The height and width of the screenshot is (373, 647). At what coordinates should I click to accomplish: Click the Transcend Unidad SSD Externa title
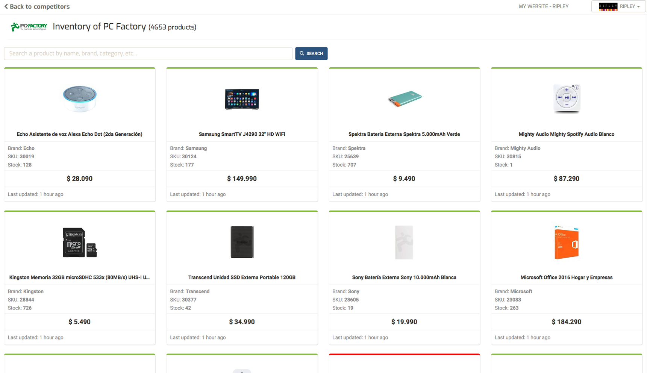[242, 277]
